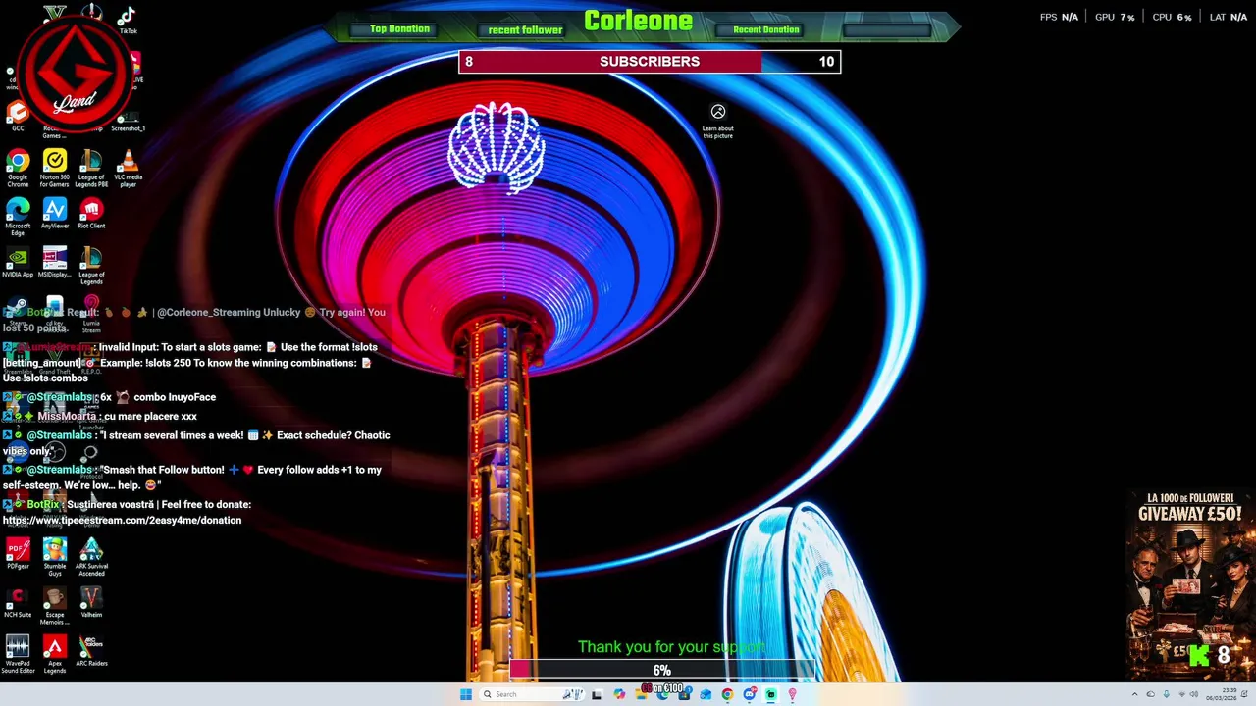Open Apex Legends desktop icon

[x=55, y=655]
